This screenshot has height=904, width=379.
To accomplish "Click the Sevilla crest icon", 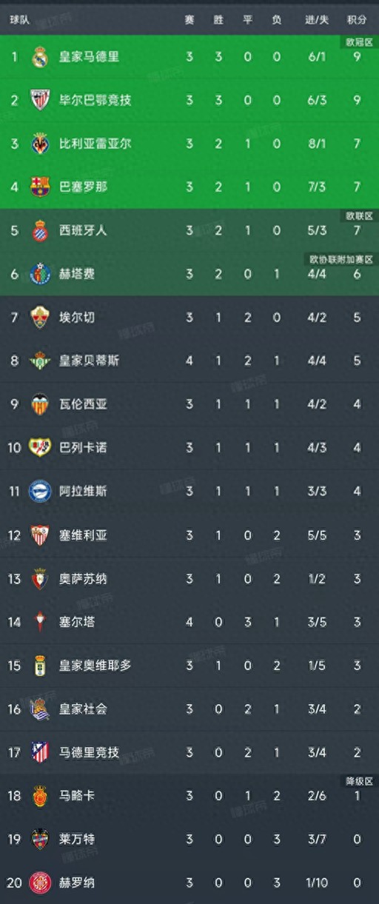I will [40, 535].
